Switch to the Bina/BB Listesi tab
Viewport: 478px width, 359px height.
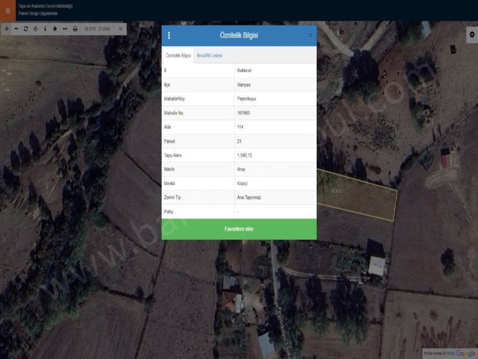pyautogui.click(x=209, y=55)
